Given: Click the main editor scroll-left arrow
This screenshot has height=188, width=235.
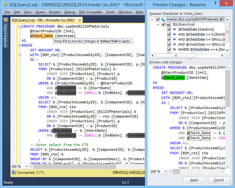Looking at the screenshot, I should click(x=31, y=167).
